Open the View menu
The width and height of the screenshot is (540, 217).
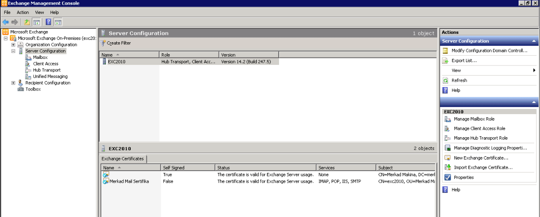point(40,13)
